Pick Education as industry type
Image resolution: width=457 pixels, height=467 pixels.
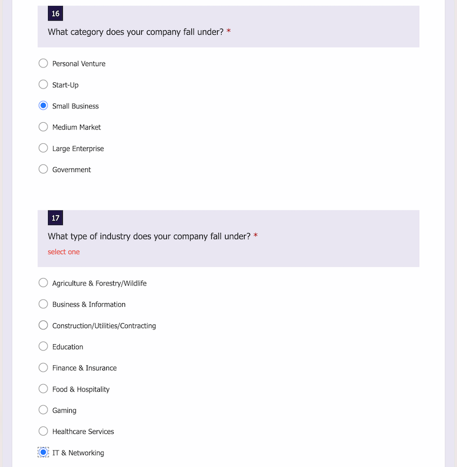tap(43, 347)
